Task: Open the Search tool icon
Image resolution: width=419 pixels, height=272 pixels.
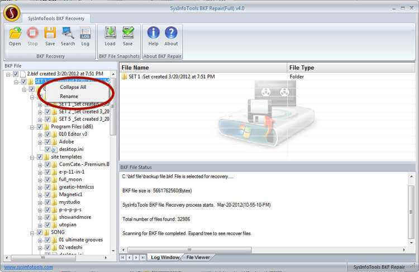Action: [68, 35]
